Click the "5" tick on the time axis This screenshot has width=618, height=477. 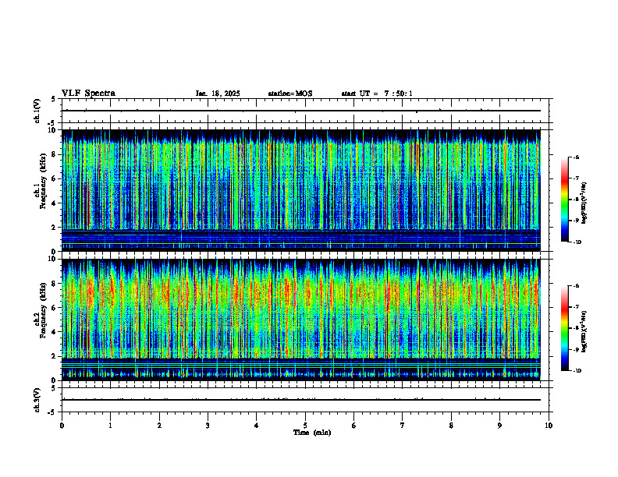coord(305,426)
